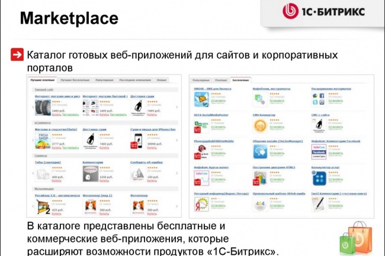Open the eCommerce category link

point(43,123)
